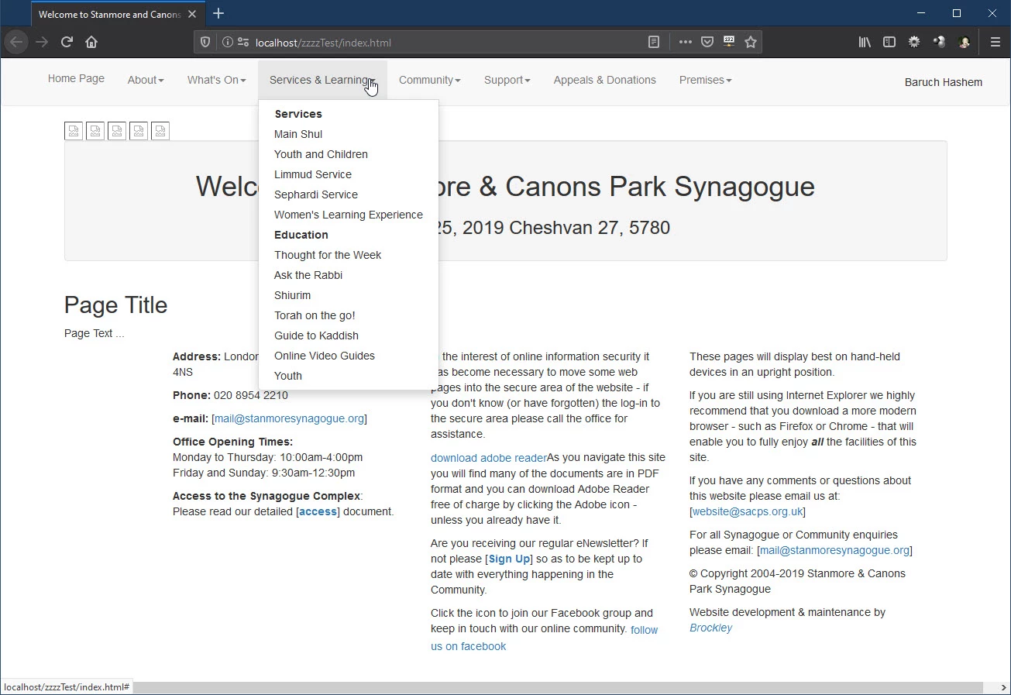Collapse the Services & Learning dropdown
The image size is (1011, 695).
click(x=322, y=80)
